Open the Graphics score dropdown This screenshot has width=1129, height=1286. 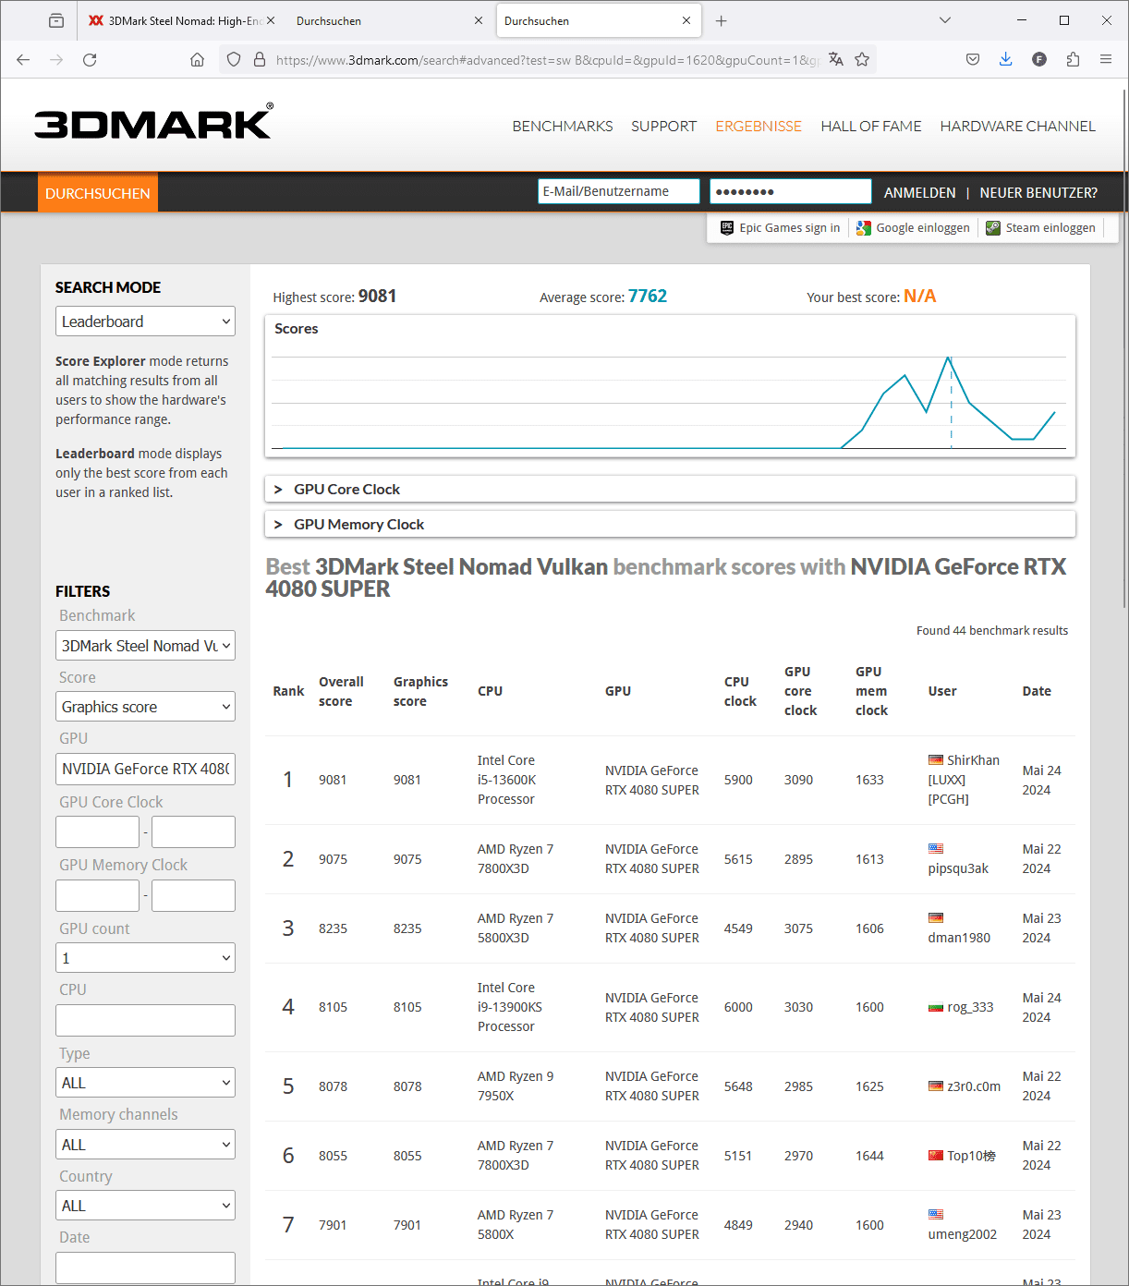coord(145,707)
